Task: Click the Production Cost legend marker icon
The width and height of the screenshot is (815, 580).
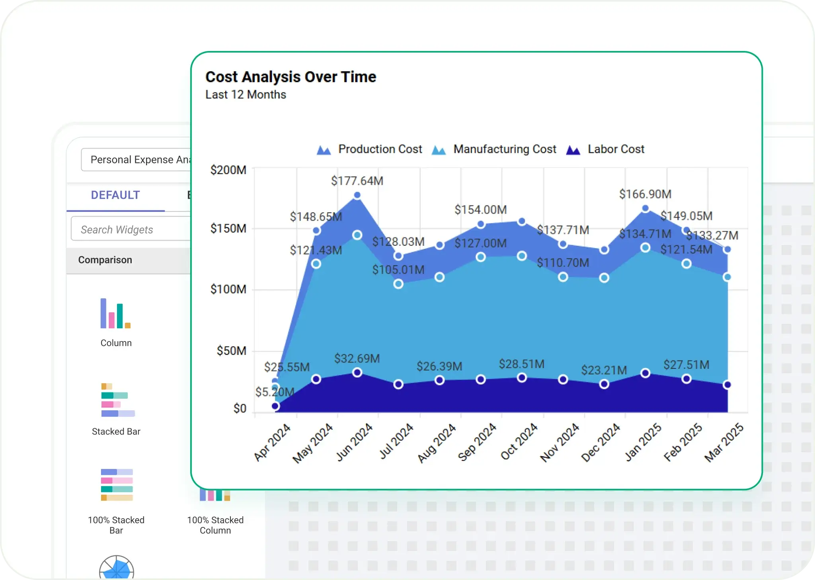Action: pos(323,149)
